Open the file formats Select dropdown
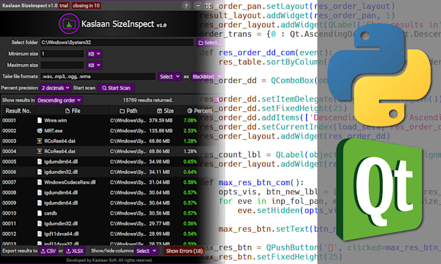 tap(170, 76)
